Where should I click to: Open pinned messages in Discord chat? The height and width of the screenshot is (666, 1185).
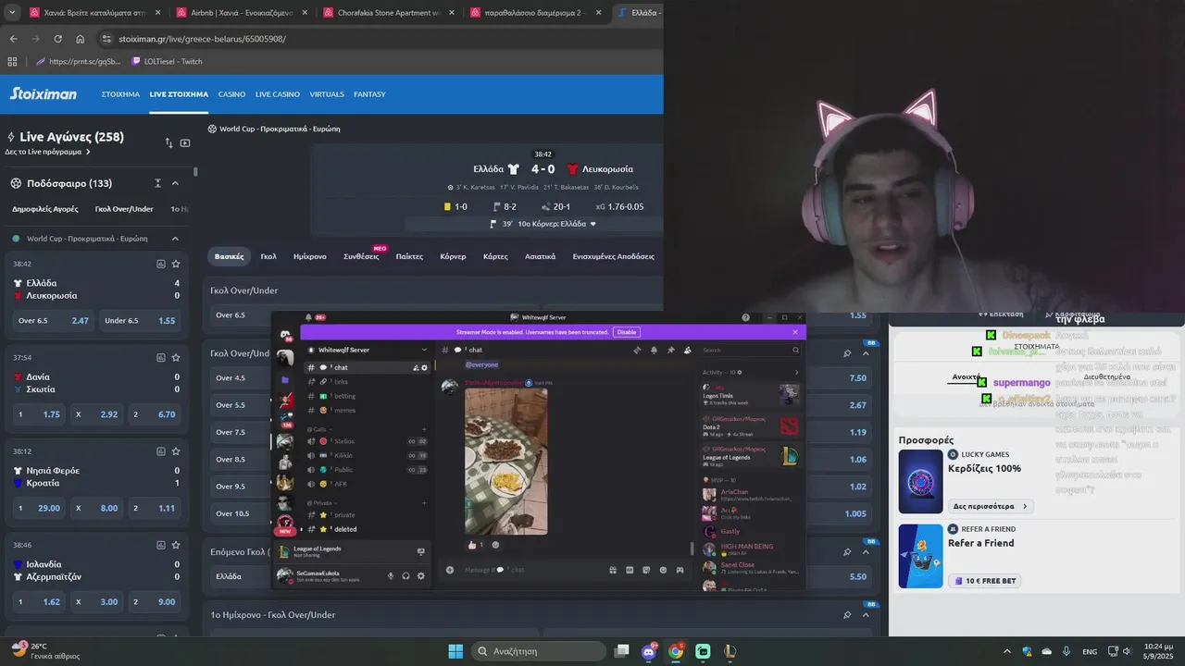(670, 350)
